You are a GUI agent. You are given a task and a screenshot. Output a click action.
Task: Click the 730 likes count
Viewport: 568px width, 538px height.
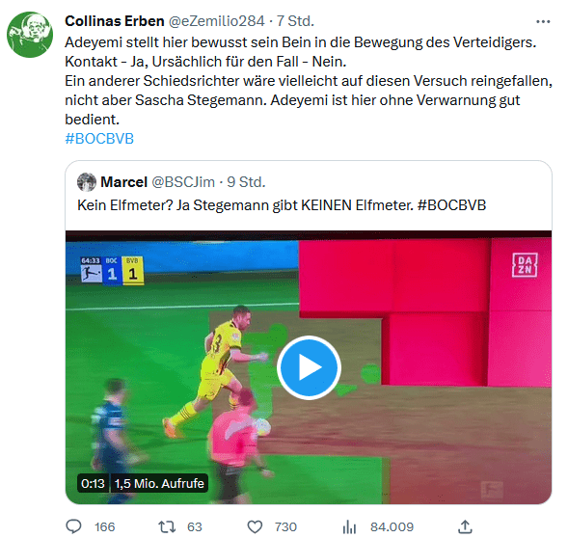point(285,526)
